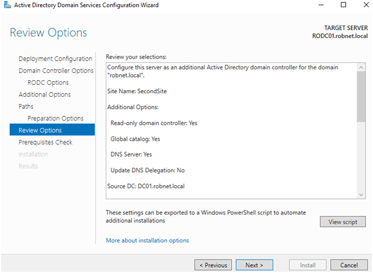Select the highlighted Review Options step
The height and width of the screenshot is (273, 373).
[x=52, y=129]
